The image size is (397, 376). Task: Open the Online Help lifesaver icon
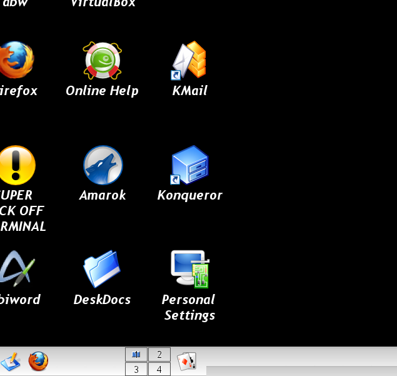[x=103, y=60]
